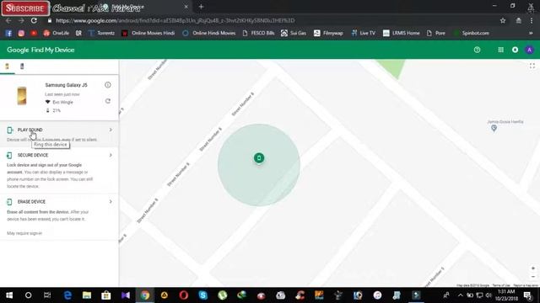Launch Microsoft Edge from taskbar

pos(67,295)
